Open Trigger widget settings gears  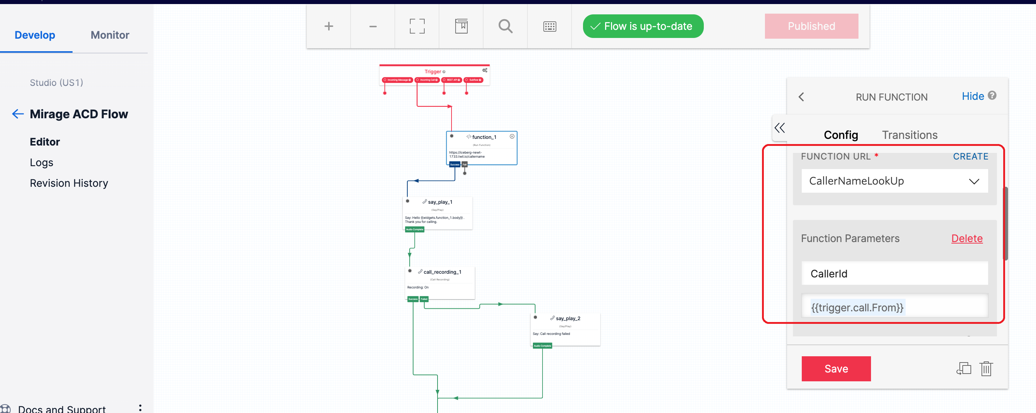click(485, 70)
